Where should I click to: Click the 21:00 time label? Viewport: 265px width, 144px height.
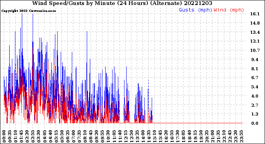(212, 136)
